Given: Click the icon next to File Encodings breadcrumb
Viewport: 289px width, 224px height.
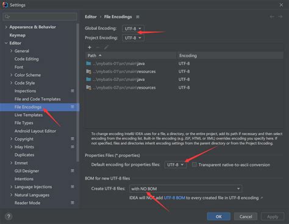Looking at the screenshot, I should click(x=138, y=17).
